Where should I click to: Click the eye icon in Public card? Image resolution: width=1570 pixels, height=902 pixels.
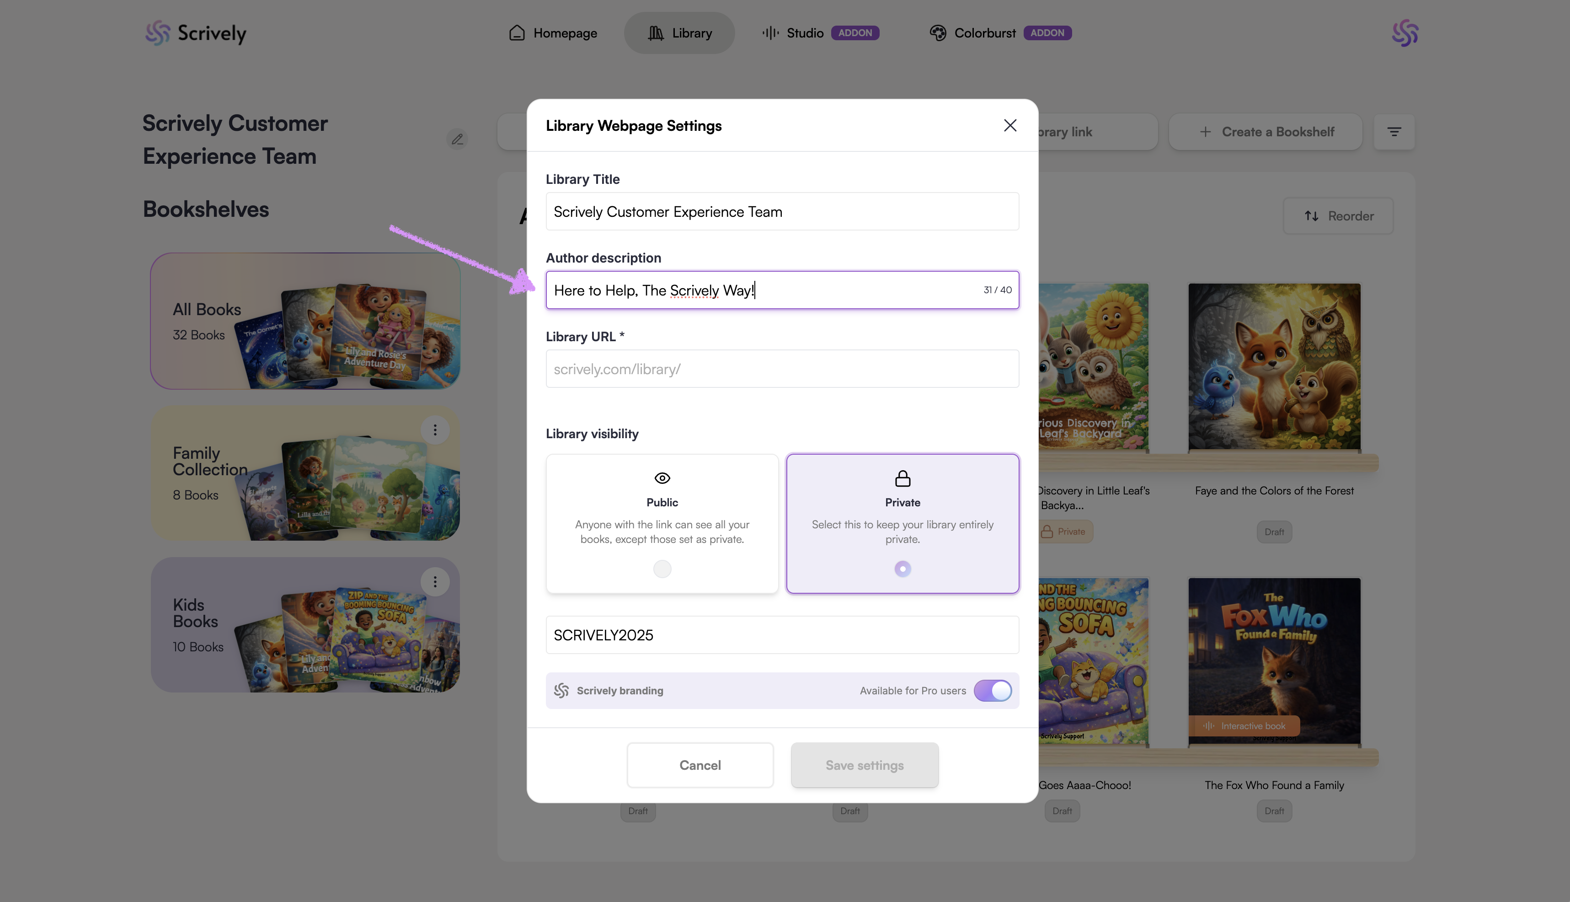tap(662, 478)
